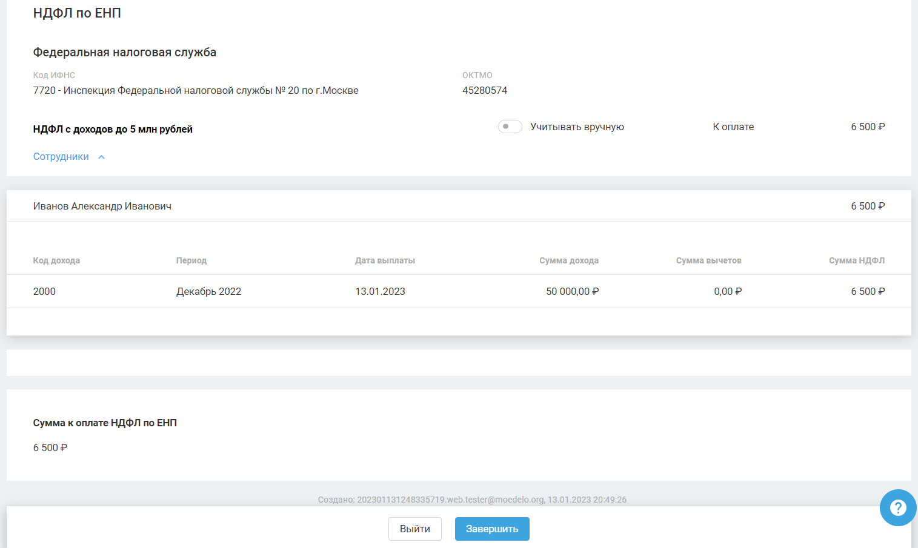
Task: Click the ИФНС 7720 inspection name
Action: click(196, 90)
